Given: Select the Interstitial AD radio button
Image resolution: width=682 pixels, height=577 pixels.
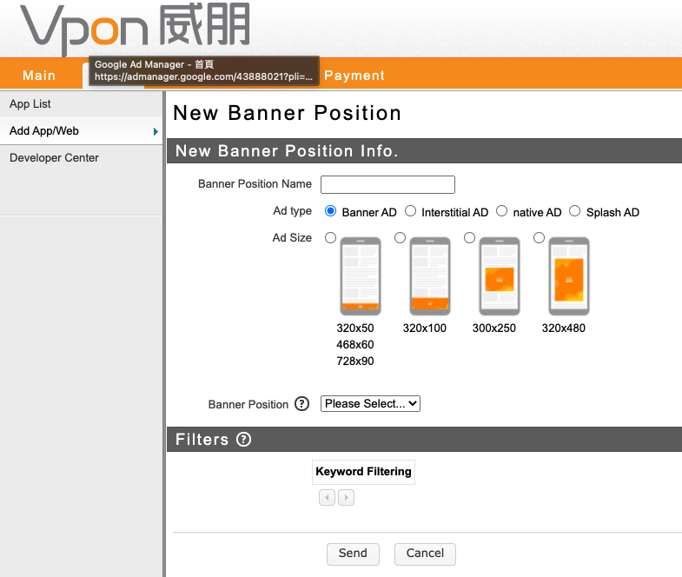Looking at the screenshot, I should coord(410,211).
